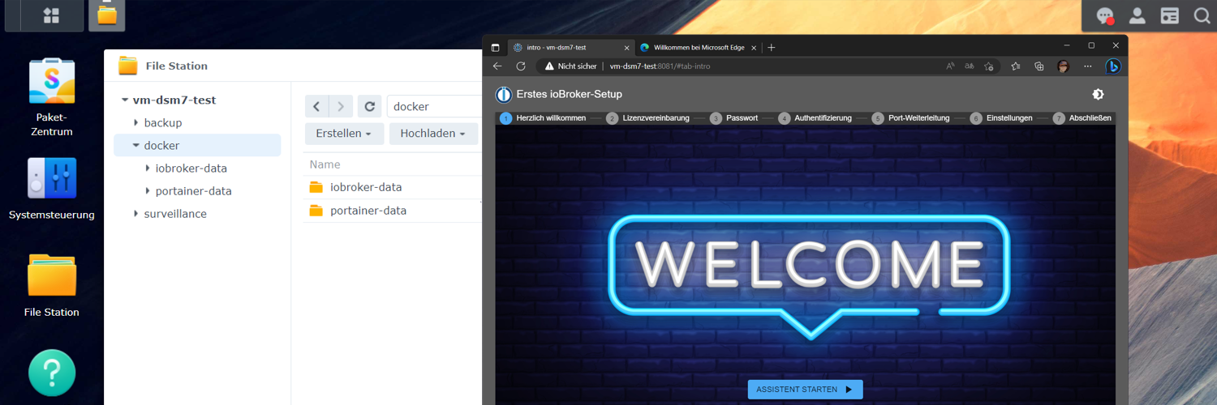Collapse the docker folder in the tree

pos(135,146)
